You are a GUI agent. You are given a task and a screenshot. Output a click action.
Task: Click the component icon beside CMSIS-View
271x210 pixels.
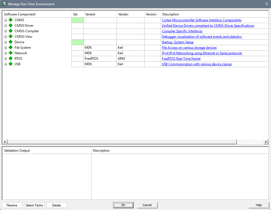click(11, 36)
